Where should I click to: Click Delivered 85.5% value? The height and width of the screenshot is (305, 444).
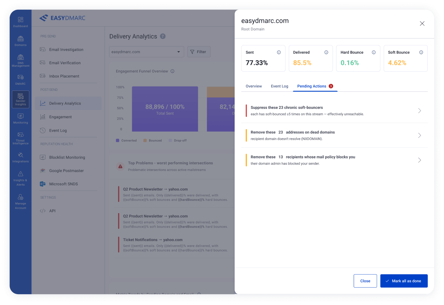pos(302,63)
